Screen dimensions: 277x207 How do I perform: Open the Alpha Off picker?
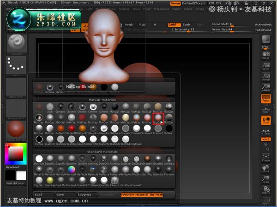16,88
